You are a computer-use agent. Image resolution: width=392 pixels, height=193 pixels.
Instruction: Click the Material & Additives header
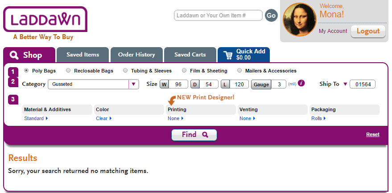(x=57, y=109)
